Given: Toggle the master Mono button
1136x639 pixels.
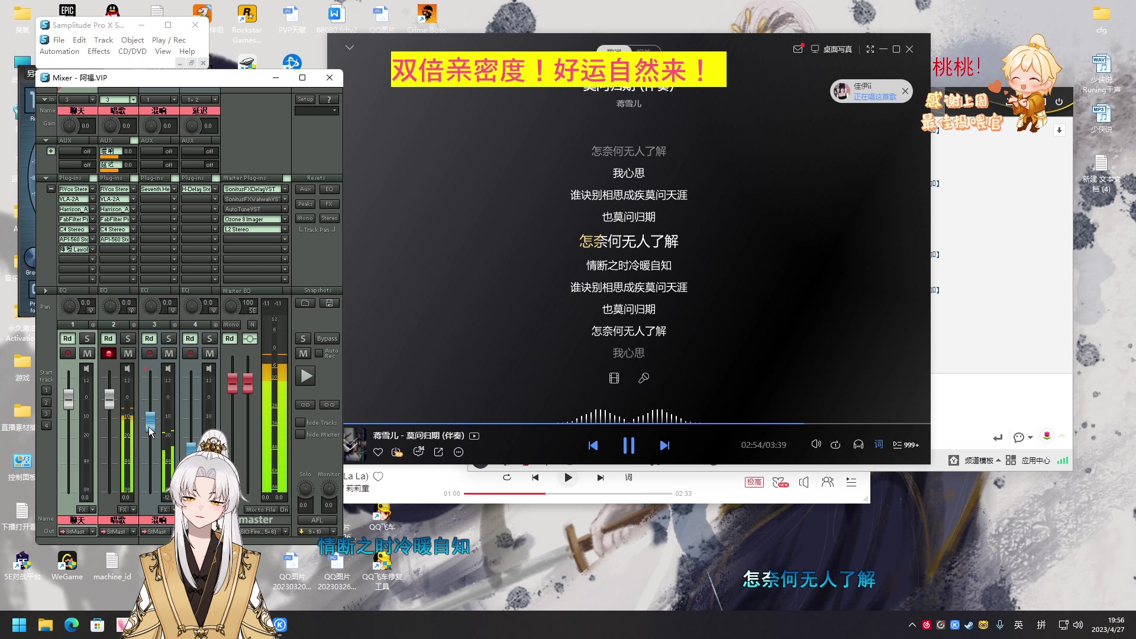Looking at the screenshot, I should 231,325.
